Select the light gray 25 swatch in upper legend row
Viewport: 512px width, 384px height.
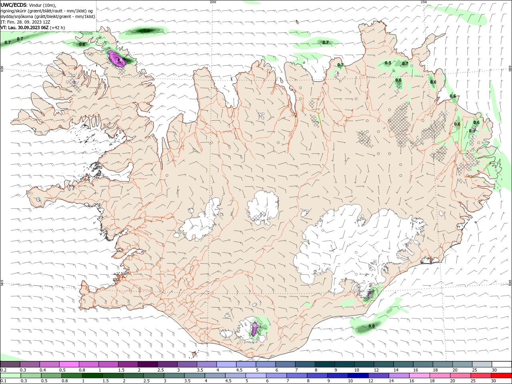[x=481, y=364]
